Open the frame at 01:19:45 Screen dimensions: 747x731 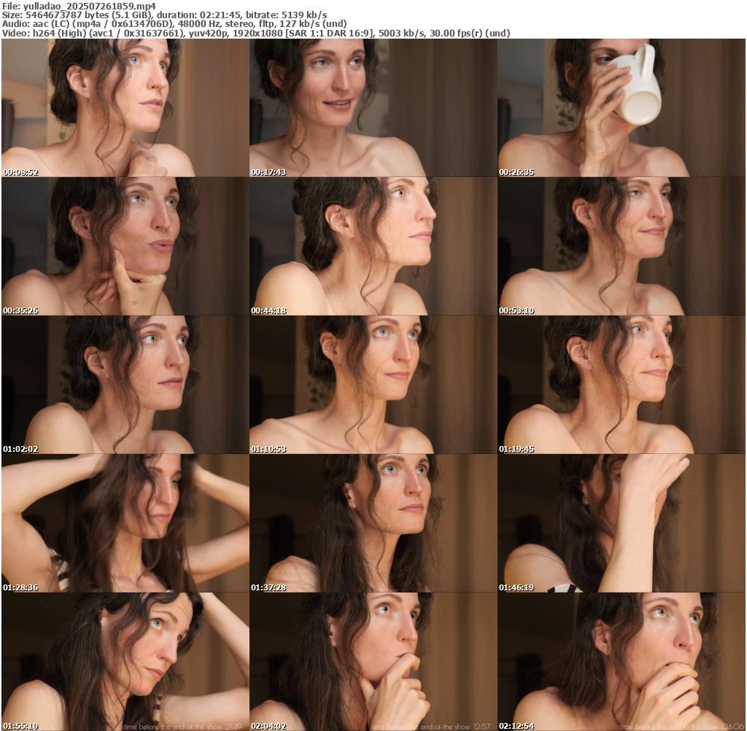[621, 384]
